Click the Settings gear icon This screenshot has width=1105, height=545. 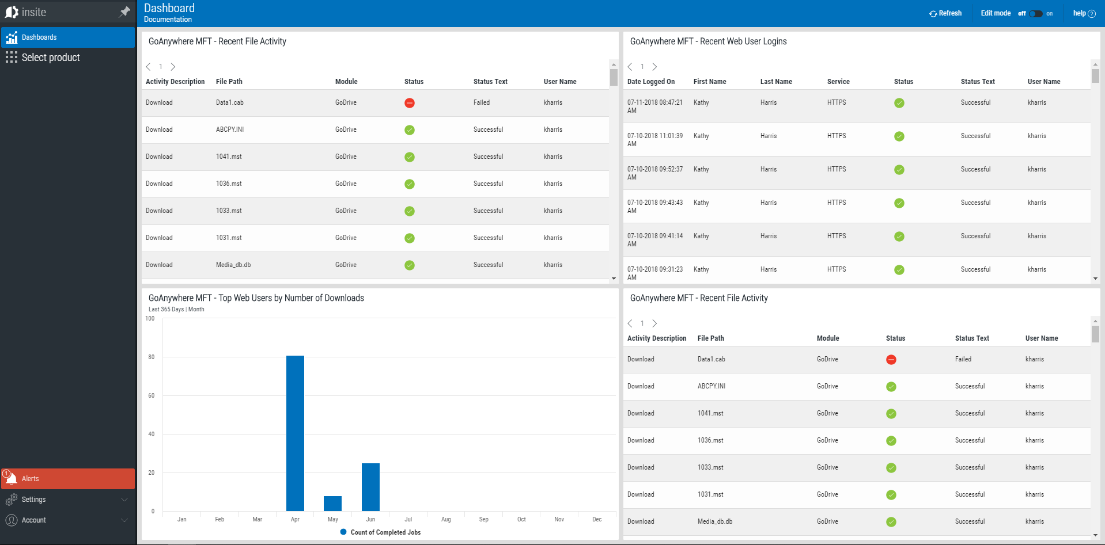point(11,499)
